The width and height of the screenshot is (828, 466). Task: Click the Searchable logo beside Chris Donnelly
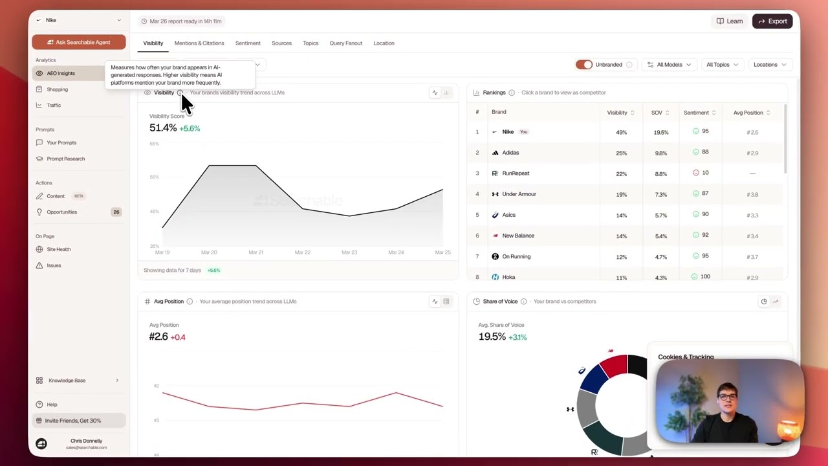tap(41, 443)
